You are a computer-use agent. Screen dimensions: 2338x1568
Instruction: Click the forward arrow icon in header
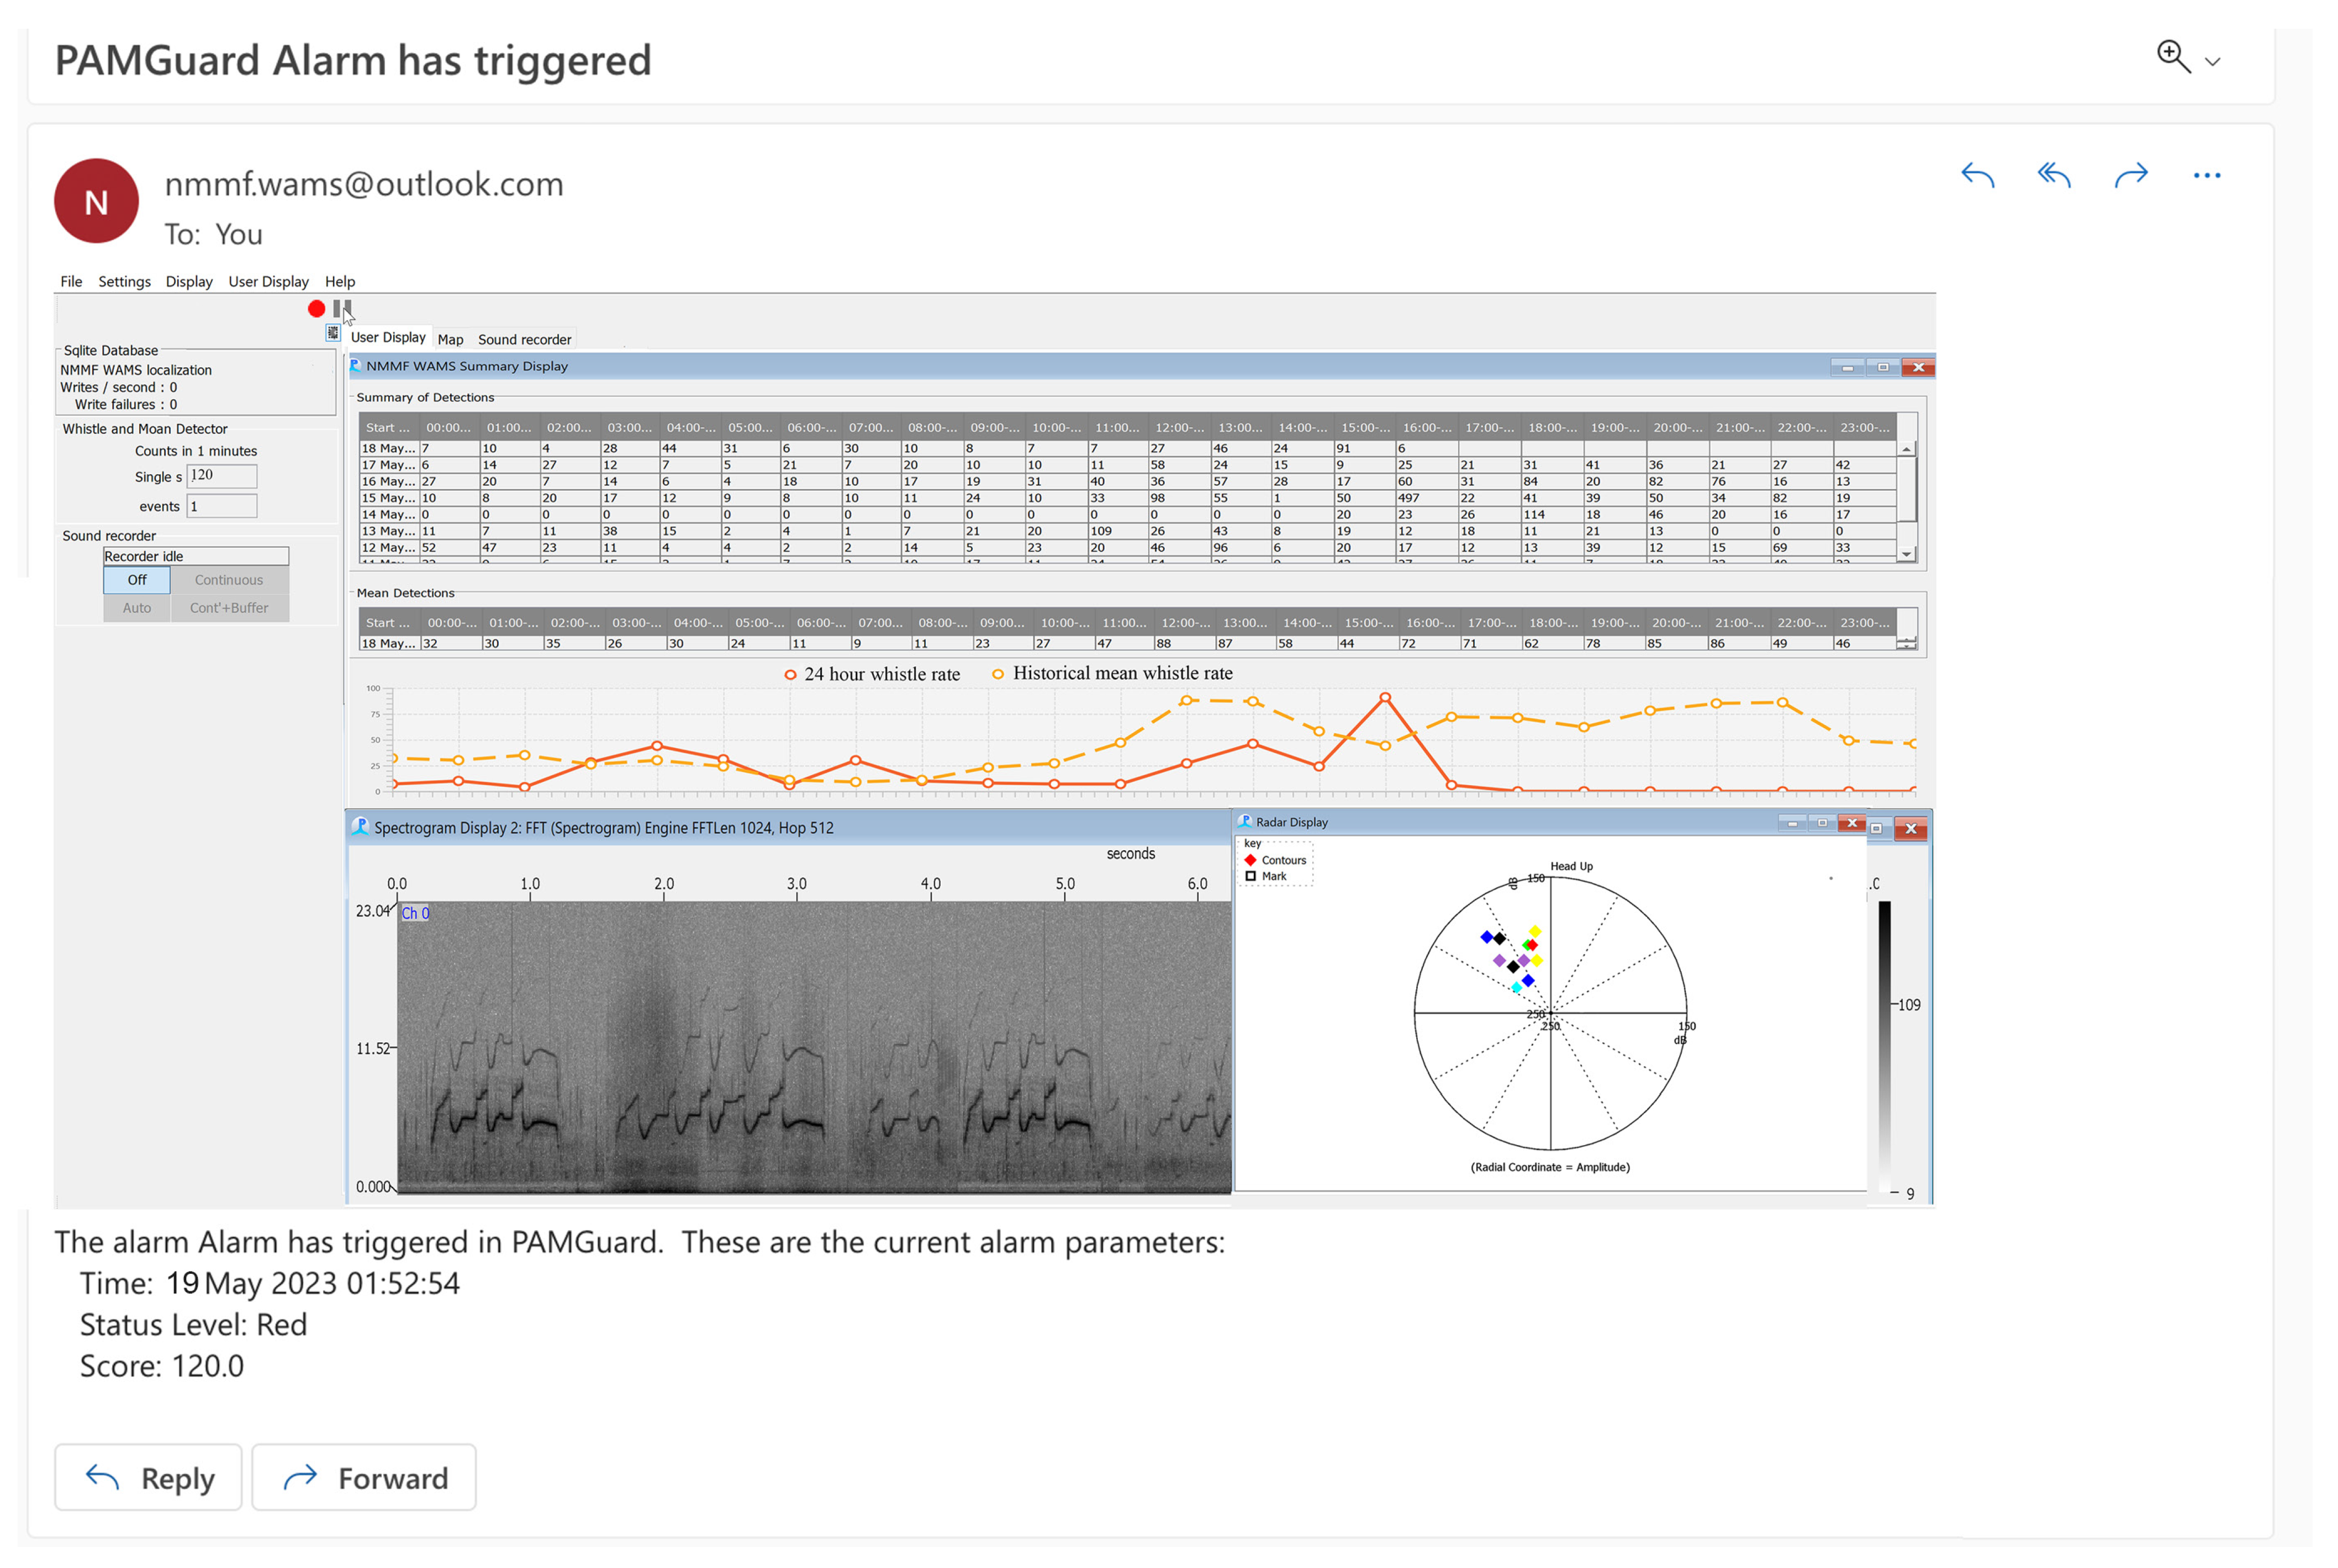click(x=2131, y=176)
